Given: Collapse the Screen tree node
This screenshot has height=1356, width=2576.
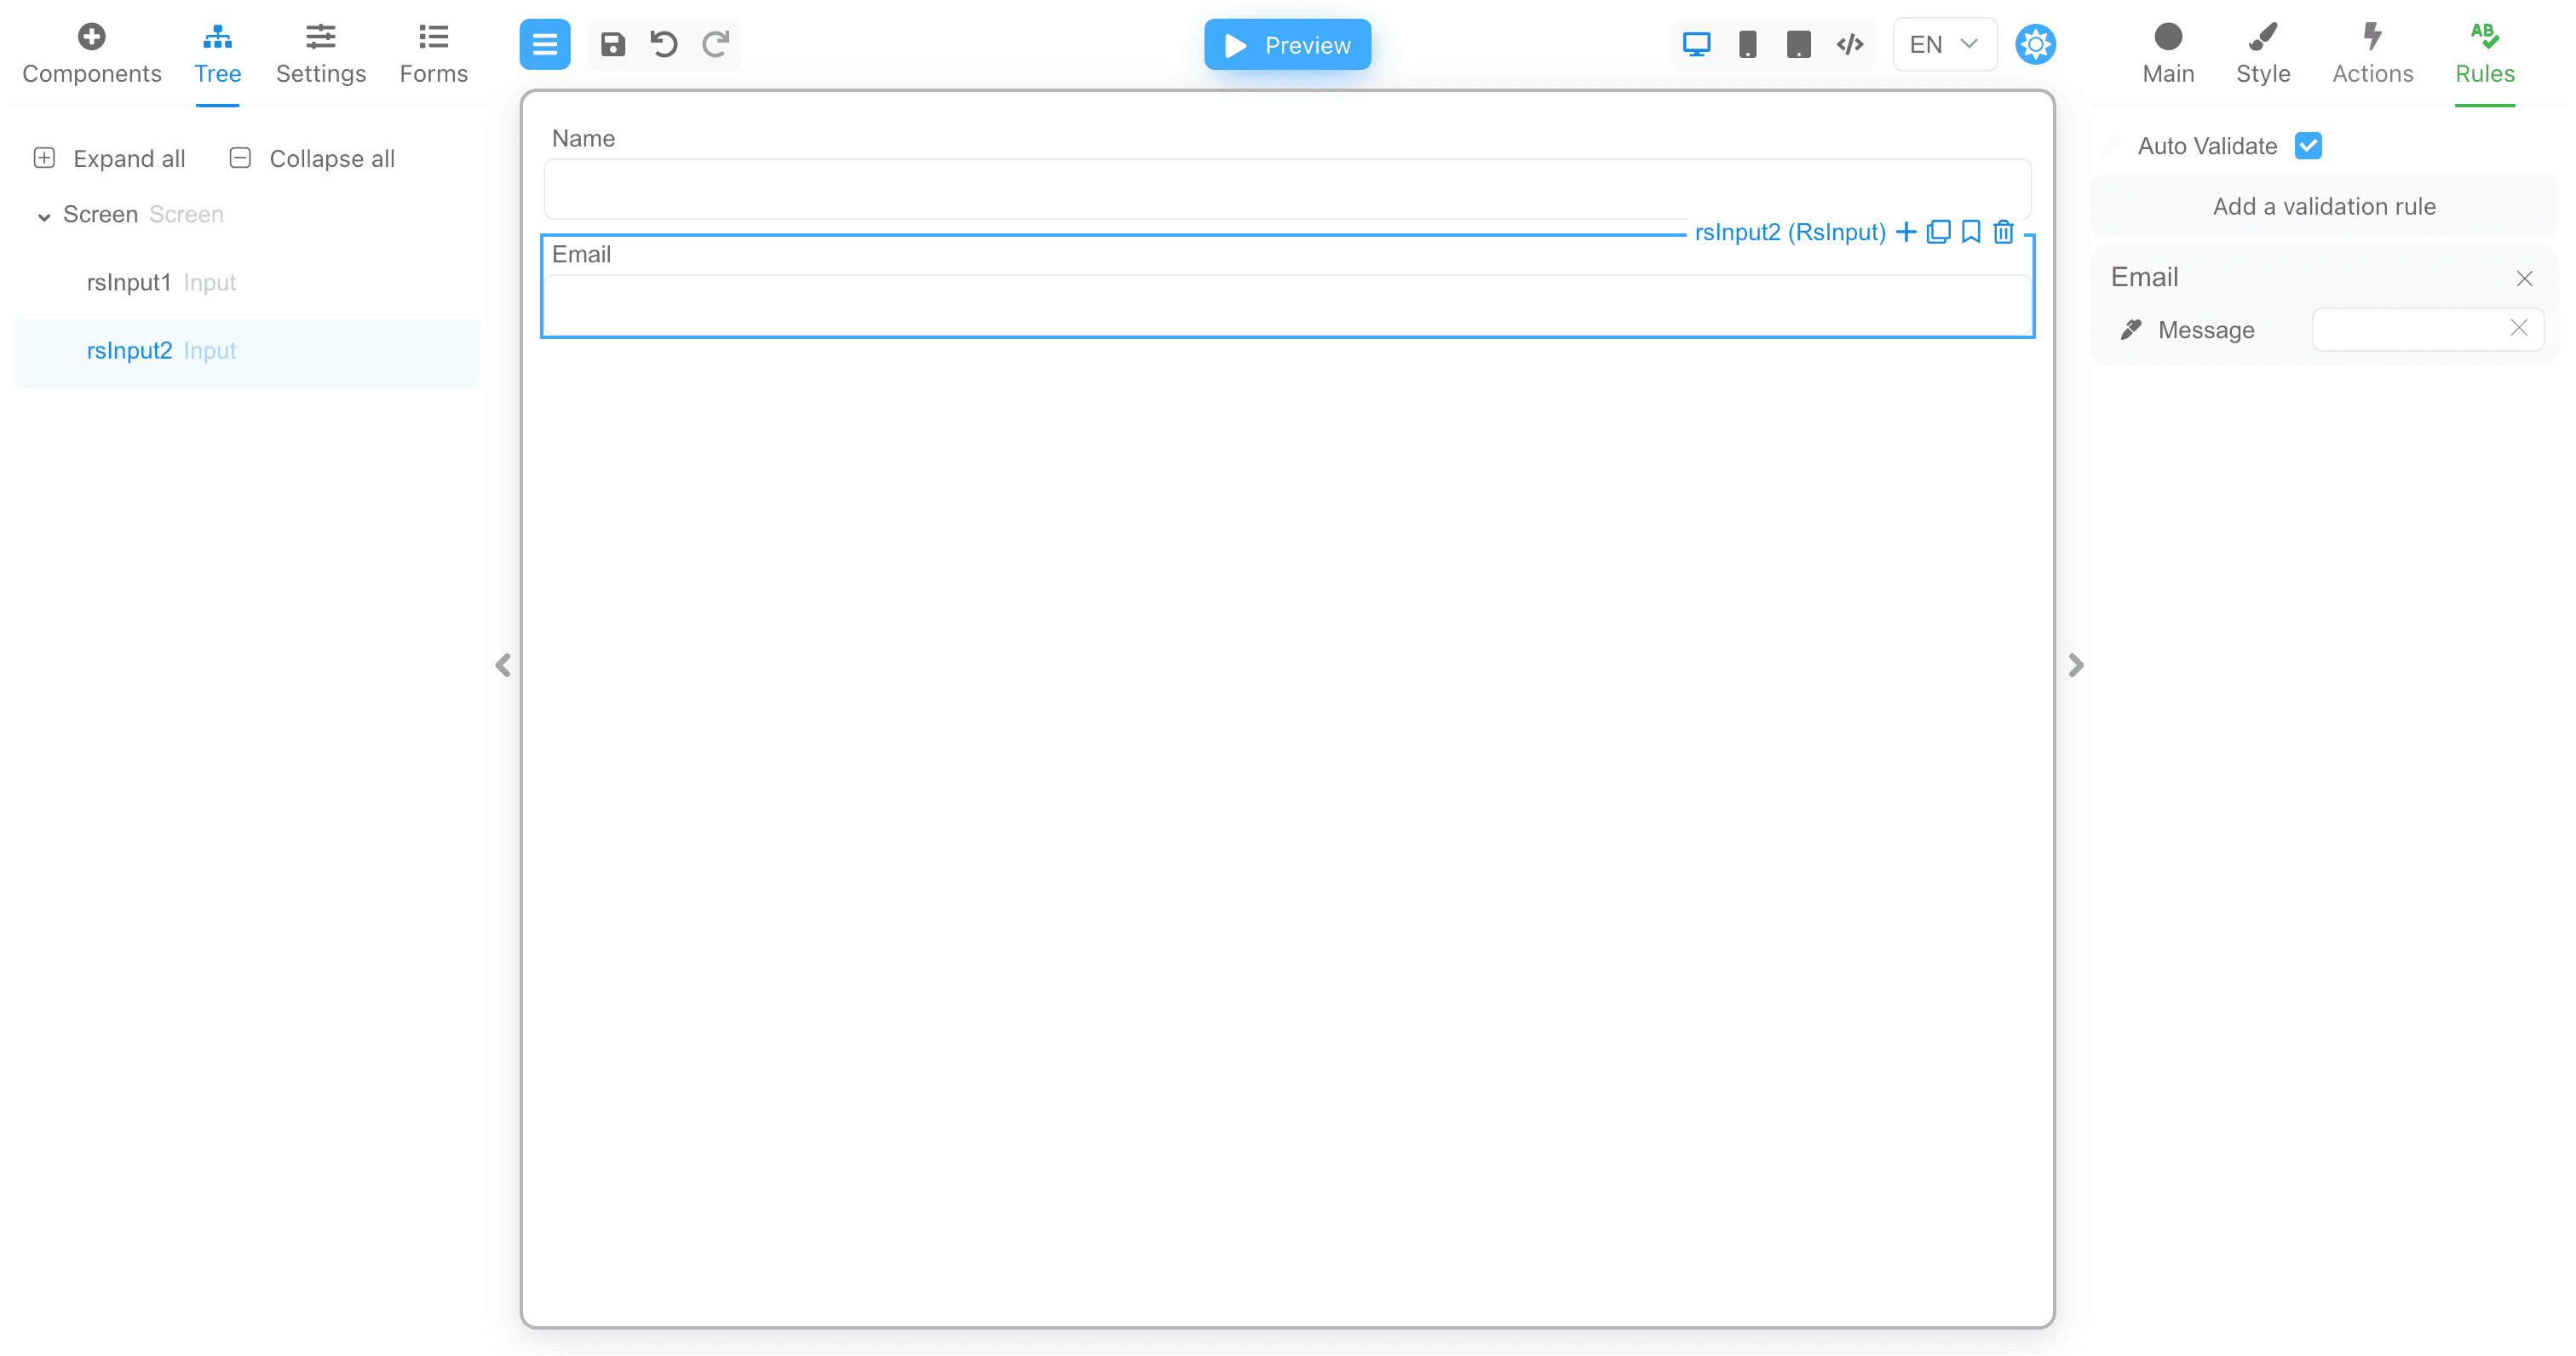Looking at the screenshot, I should pyautogui.click(x=44, y=216).
